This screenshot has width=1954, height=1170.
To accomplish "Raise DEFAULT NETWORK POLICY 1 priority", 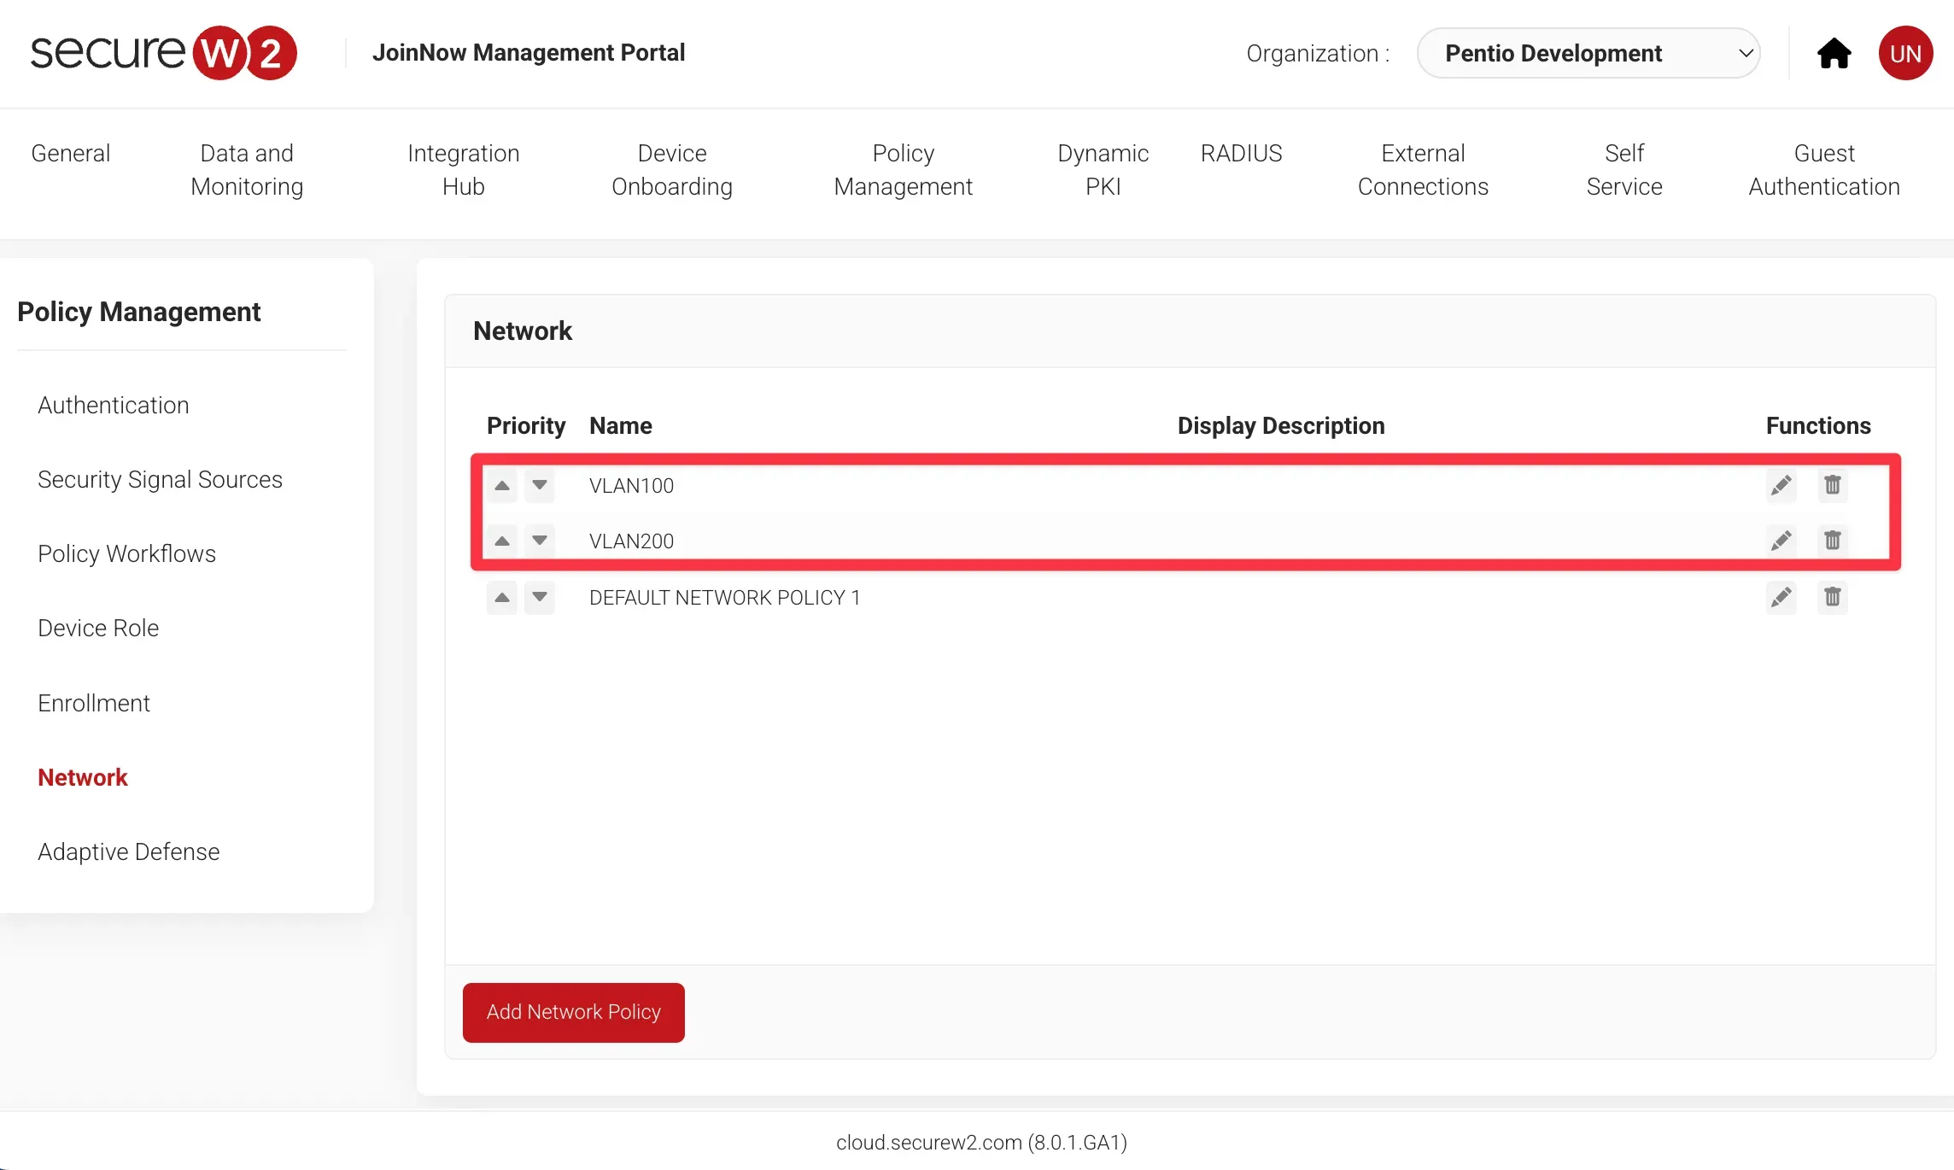I will [x=502, y=597].
